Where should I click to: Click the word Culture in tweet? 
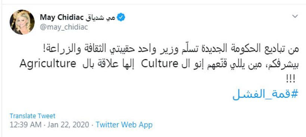coord(159,64)
